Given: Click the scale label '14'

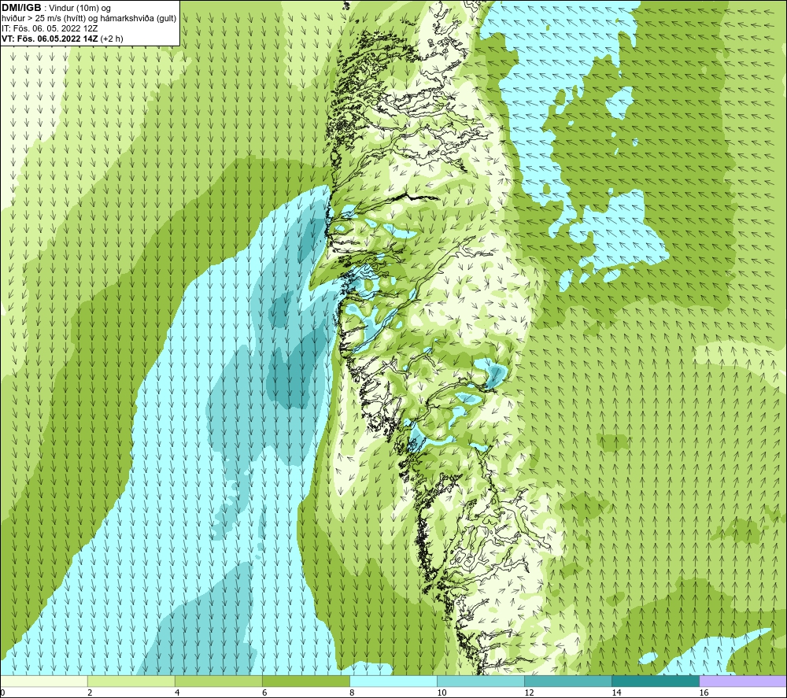Looking at the screenshot, I should 616,693.
